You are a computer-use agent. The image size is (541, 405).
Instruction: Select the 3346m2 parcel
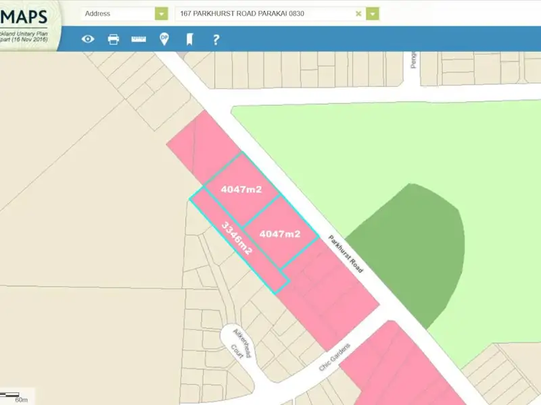click(237, 240)
